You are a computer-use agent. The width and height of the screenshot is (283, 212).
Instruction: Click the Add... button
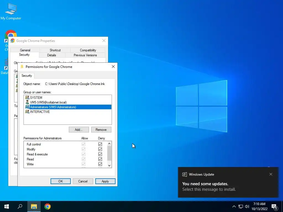pyautogui.click(x=79, y=130)
